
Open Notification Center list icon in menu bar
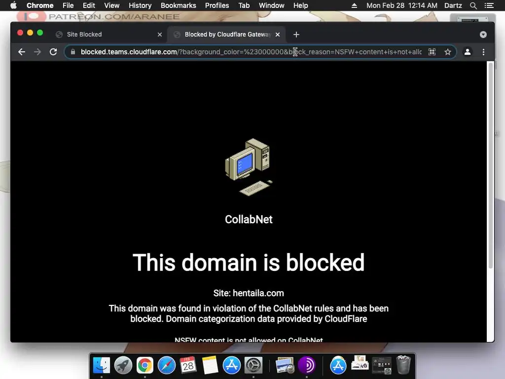[489, 5]
